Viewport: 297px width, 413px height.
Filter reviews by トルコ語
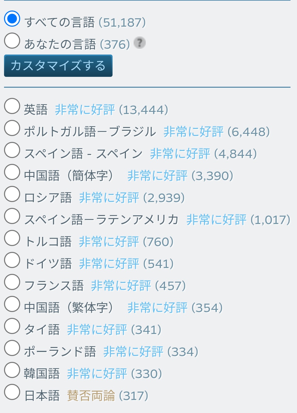tap(12, 238)
